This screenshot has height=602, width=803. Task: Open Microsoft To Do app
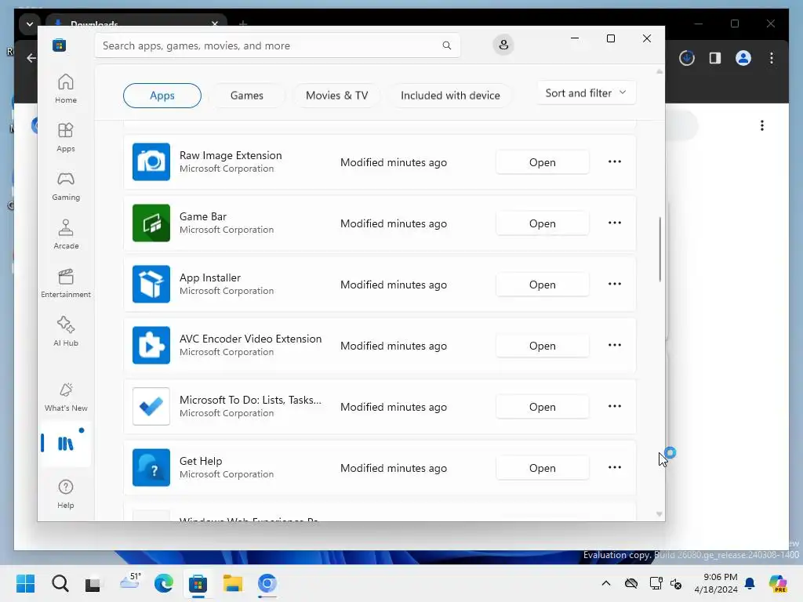point(543,407)
